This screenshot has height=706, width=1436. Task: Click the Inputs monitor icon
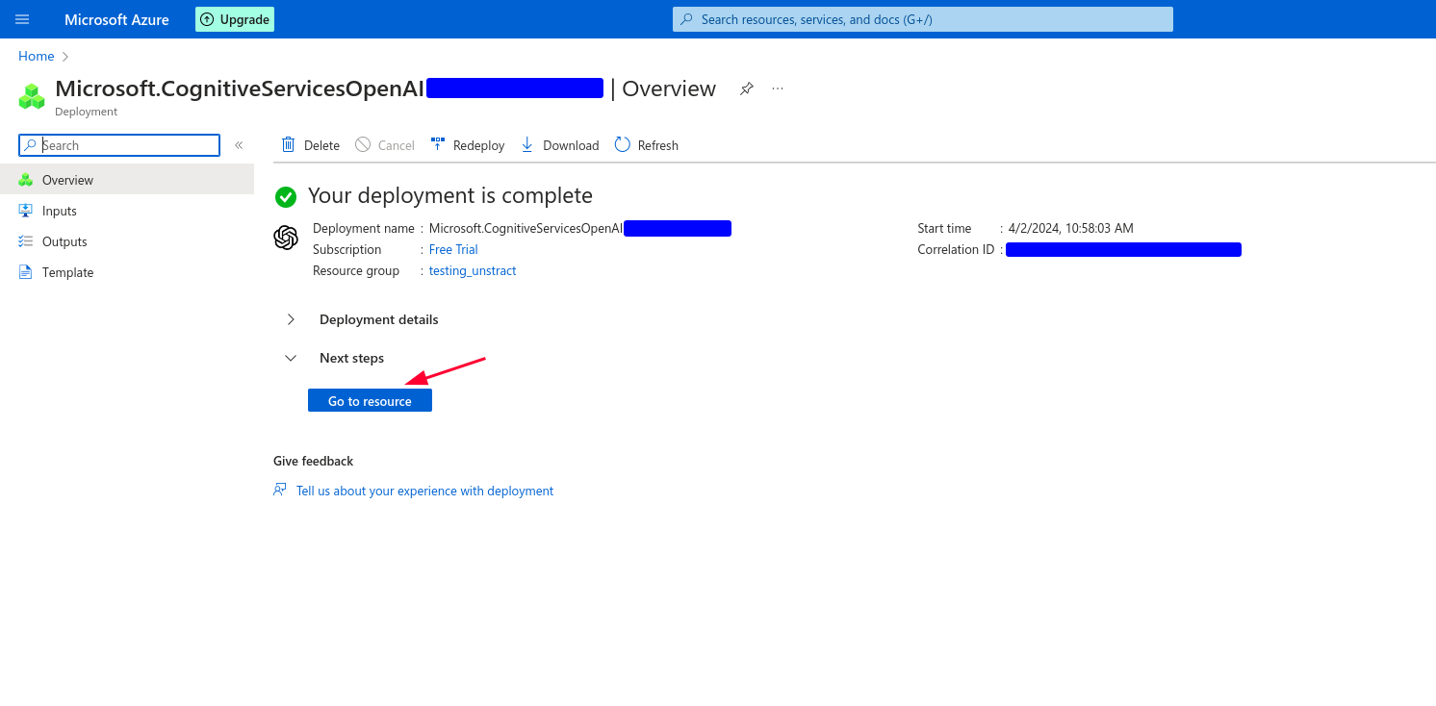[x=25, y=211]
